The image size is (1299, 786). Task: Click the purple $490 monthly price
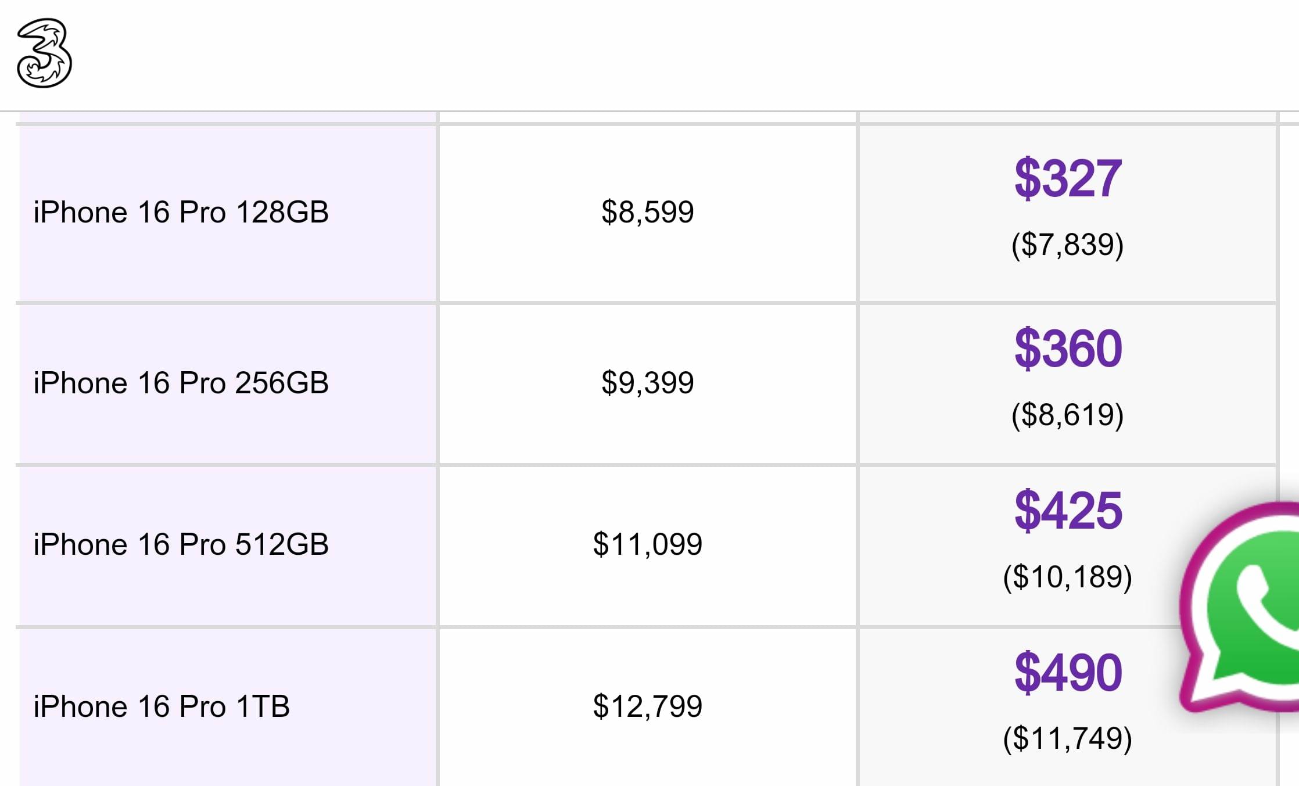click(1068, 673)
